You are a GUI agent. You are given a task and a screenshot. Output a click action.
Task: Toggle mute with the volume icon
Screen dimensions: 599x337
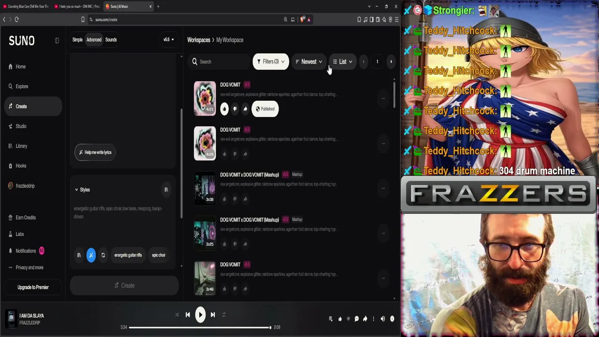(383, 319)
